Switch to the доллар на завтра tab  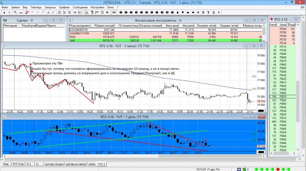(x=76, y=164)
